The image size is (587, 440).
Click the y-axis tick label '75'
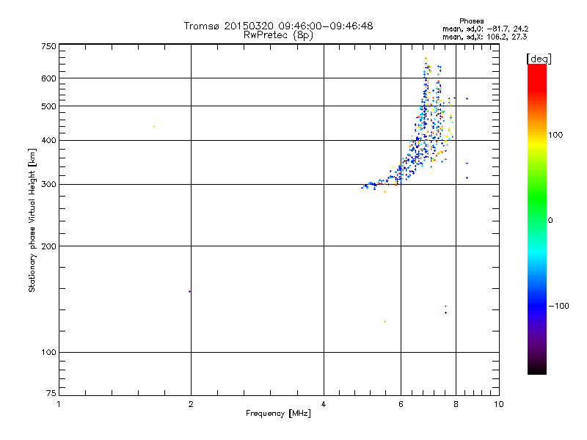tap(51, 393)
